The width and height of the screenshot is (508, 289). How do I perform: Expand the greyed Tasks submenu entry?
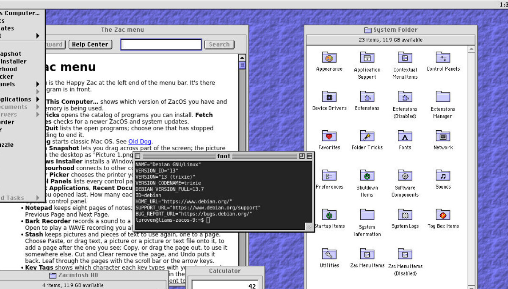click(x=38, y=198)
